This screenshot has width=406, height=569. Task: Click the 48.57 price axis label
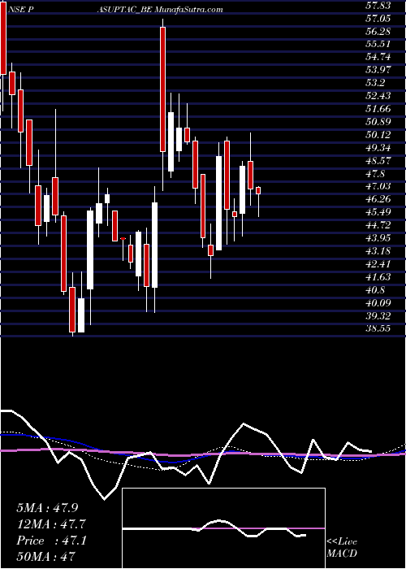coord(379,161)
